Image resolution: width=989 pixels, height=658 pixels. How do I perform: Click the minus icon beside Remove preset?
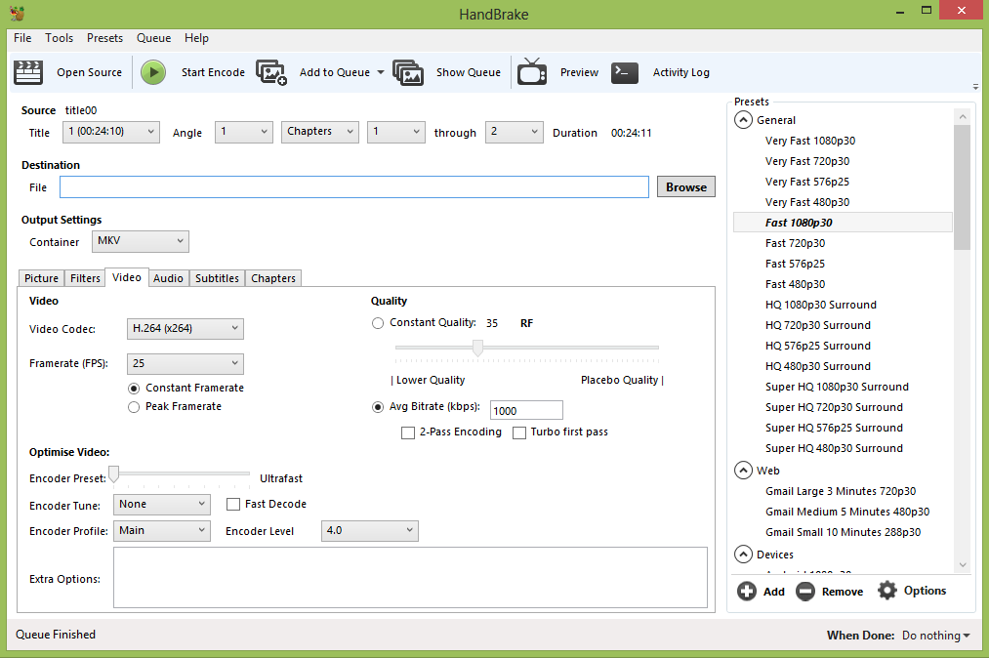pos(805,592)
